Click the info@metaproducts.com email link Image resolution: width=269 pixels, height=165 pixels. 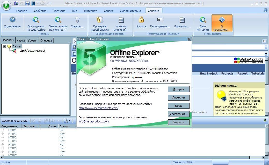(94, 121)
